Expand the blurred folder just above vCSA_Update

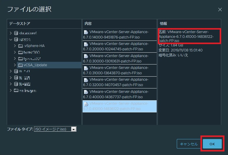pyautogui.click(x=15, y=59)
